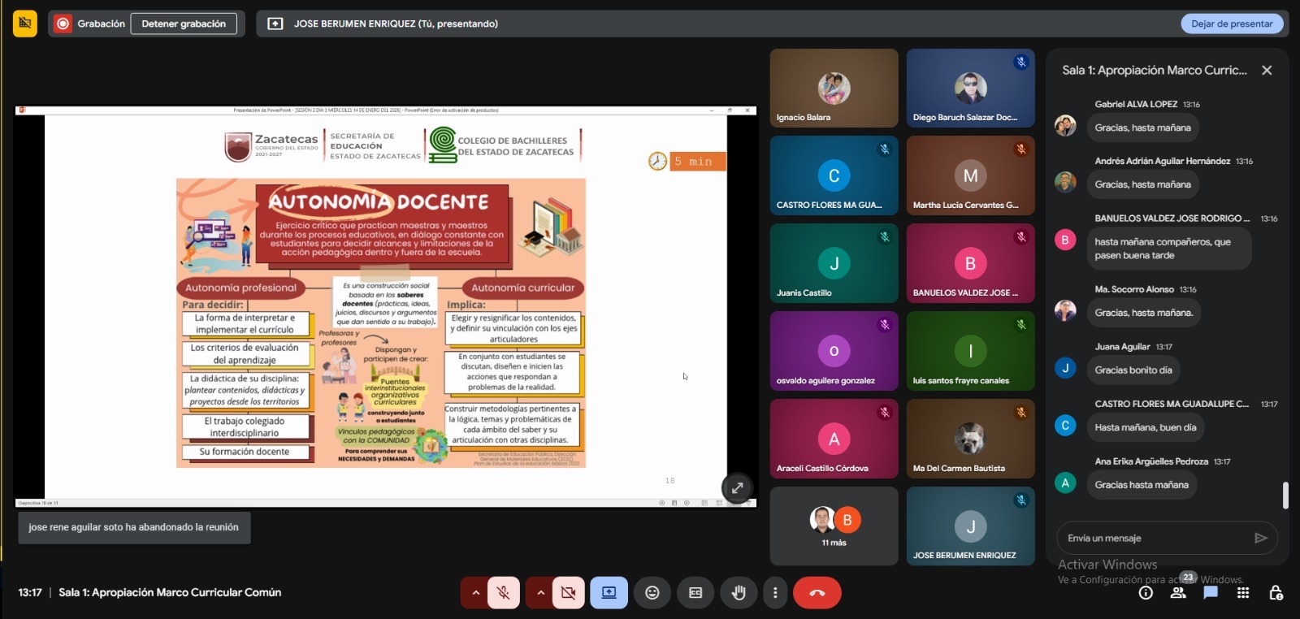The height and width of the screenshot is (619, 1300).
Task: Open more options three-dot menu
Action: point(775,593)
